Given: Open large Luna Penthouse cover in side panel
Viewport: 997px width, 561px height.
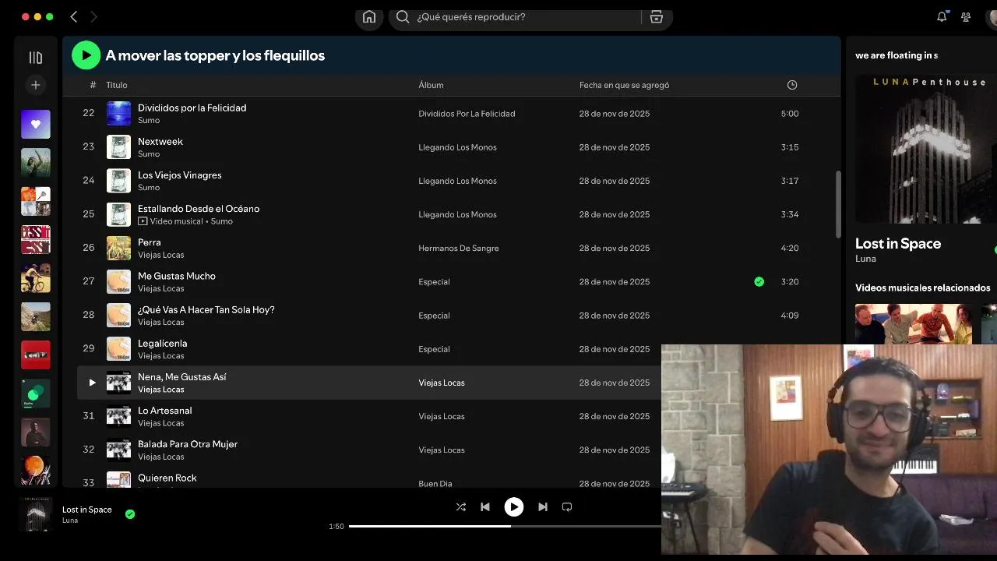Looking at the screenshot, I should 925,149.
